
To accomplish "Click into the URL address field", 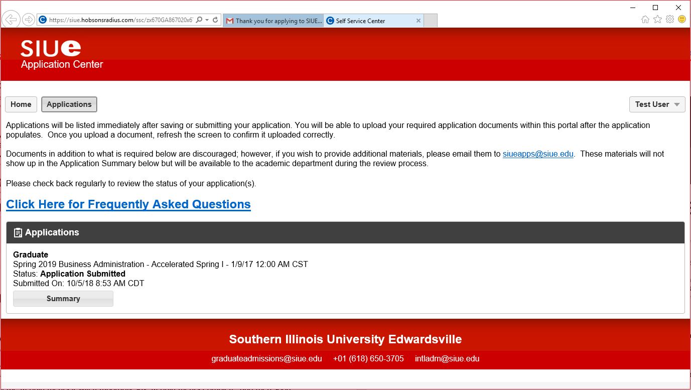I will (x=120, y=20).
